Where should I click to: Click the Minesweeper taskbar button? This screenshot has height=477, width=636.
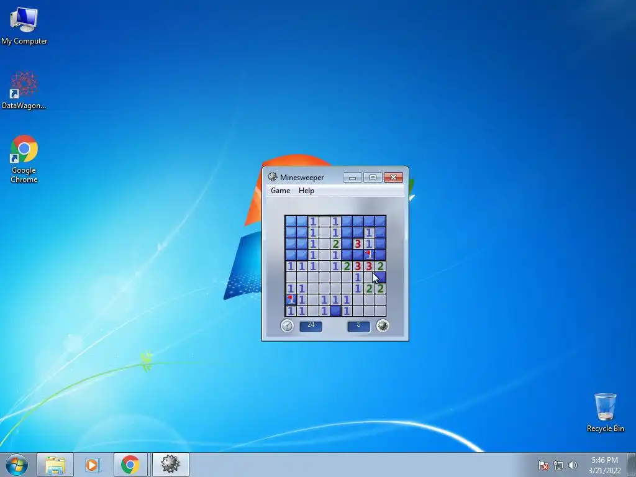coord(170,465)
